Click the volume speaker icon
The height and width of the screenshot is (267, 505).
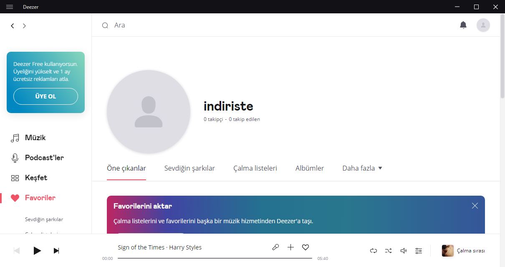[404, 251]
